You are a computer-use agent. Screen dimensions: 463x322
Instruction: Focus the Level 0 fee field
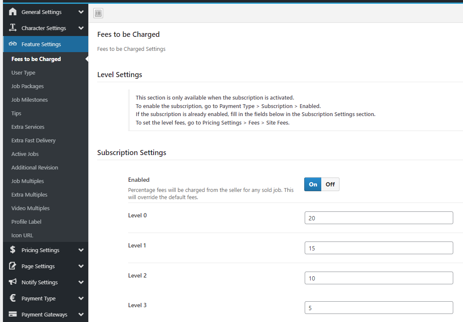pyautogui.click(x=379, y=218)
